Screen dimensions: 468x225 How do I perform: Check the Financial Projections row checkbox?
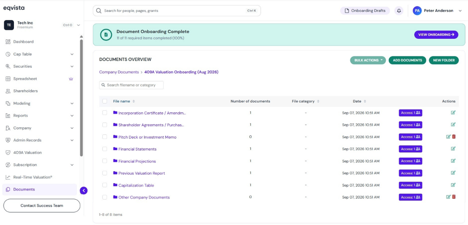click(x=105, y=161)
